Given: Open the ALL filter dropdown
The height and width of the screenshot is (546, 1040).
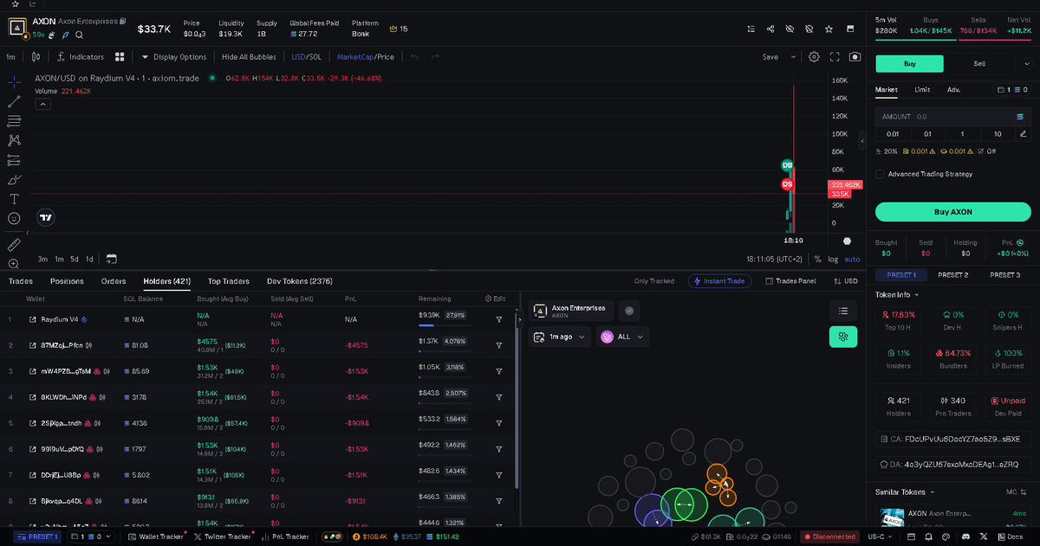Looking at the screenshot, I should click(x=623, y=337).
